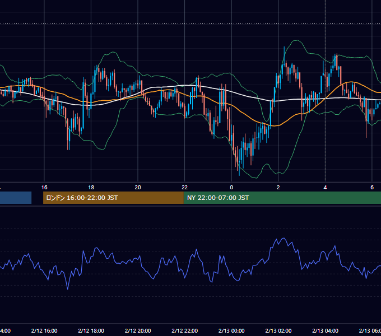Click the 2/12 20:00 date label
This screenshot has width=381, height=336.
click(138, 330)
